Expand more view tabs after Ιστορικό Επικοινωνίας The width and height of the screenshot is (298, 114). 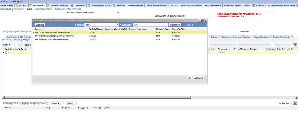coord(292,37)
